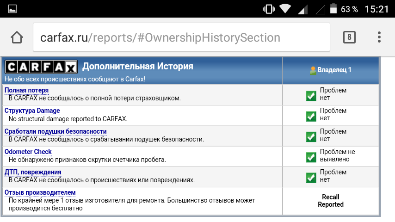The width and height of the screenshot is (395, 222).
Task: Tap the Recall Reported status text
Action: 330,201
